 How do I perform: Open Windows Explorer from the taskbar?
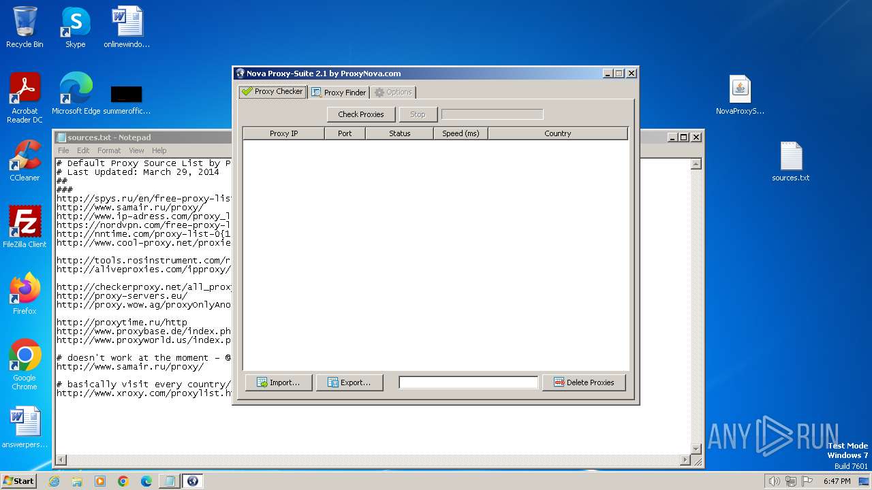tap(77, 481)
